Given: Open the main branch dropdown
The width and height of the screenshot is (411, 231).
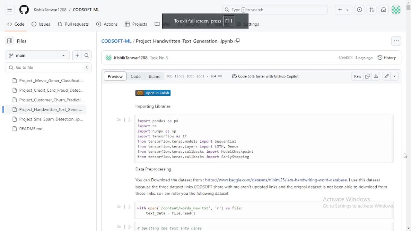Looking at the screenshot, I should tap(37, 56).
